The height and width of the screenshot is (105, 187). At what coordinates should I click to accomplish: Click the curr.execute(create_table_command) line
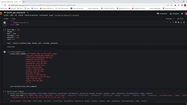point(23,86)
